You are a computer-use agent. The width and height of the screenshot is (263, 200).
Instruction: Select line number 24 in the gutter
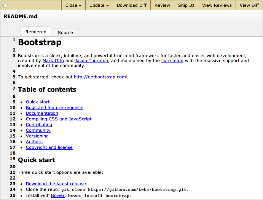coord(13,189)
